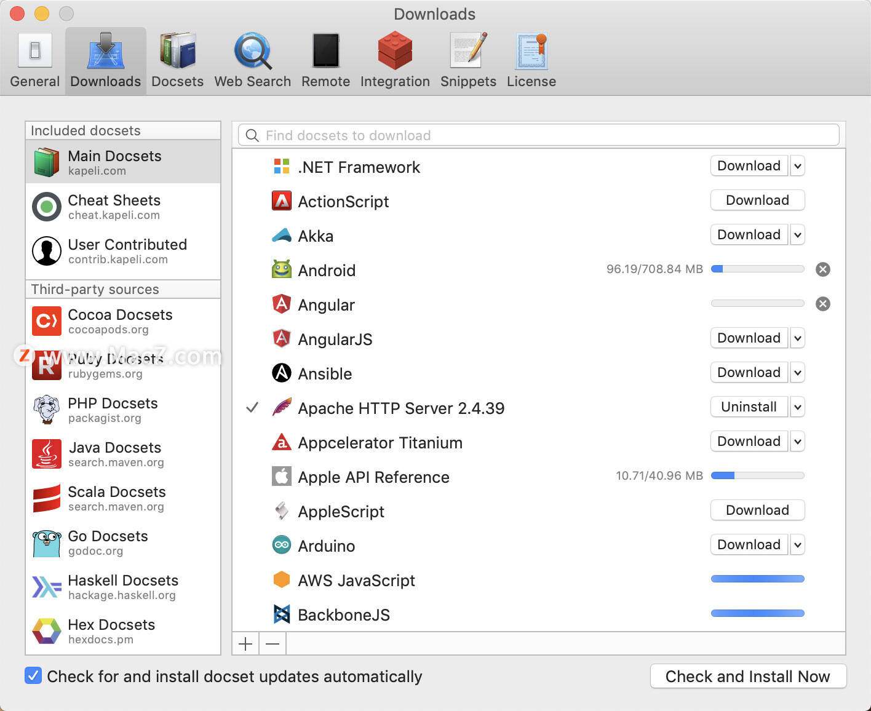Viewport: 871px width, 711px height.
Task: Click the Android download progress bar
Action: tap(758, 269)
